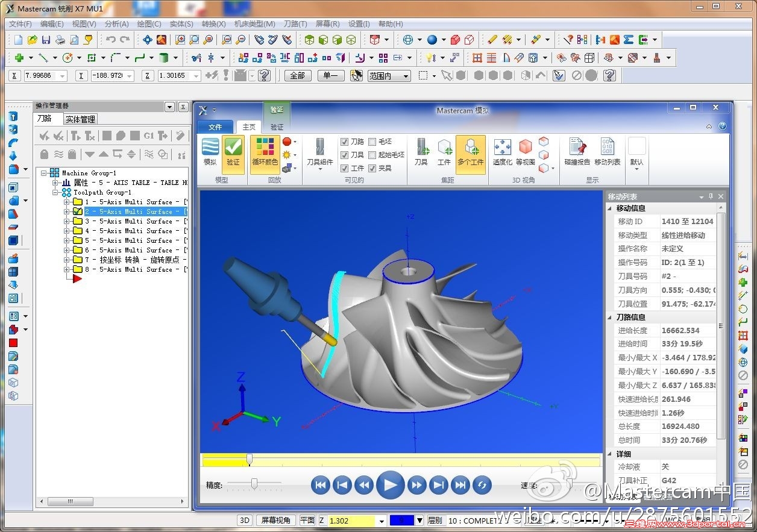Screen dimensions: 757x532
Task: Toggle the 刀具 tool visibility checkbox
Action: click(x=345, y=155)
